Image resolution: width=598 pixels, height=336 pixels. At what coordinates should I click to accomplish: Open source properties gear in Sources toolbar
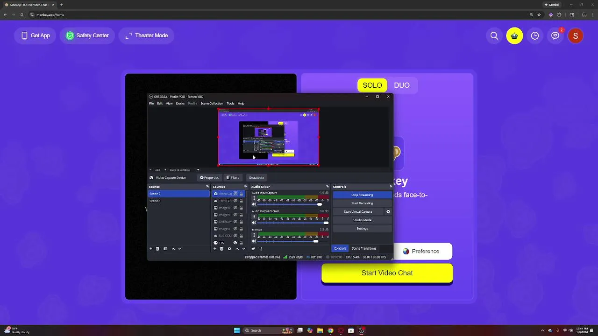[229, 249]
